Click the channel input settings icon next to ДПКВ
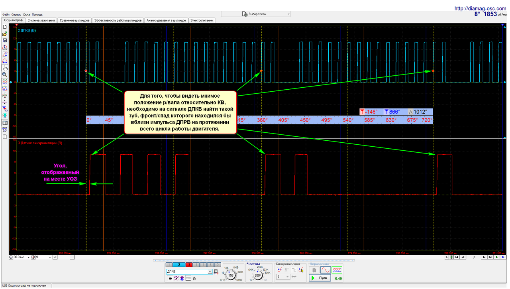This screenshot has height=289, width=510. tap(216, 271)
